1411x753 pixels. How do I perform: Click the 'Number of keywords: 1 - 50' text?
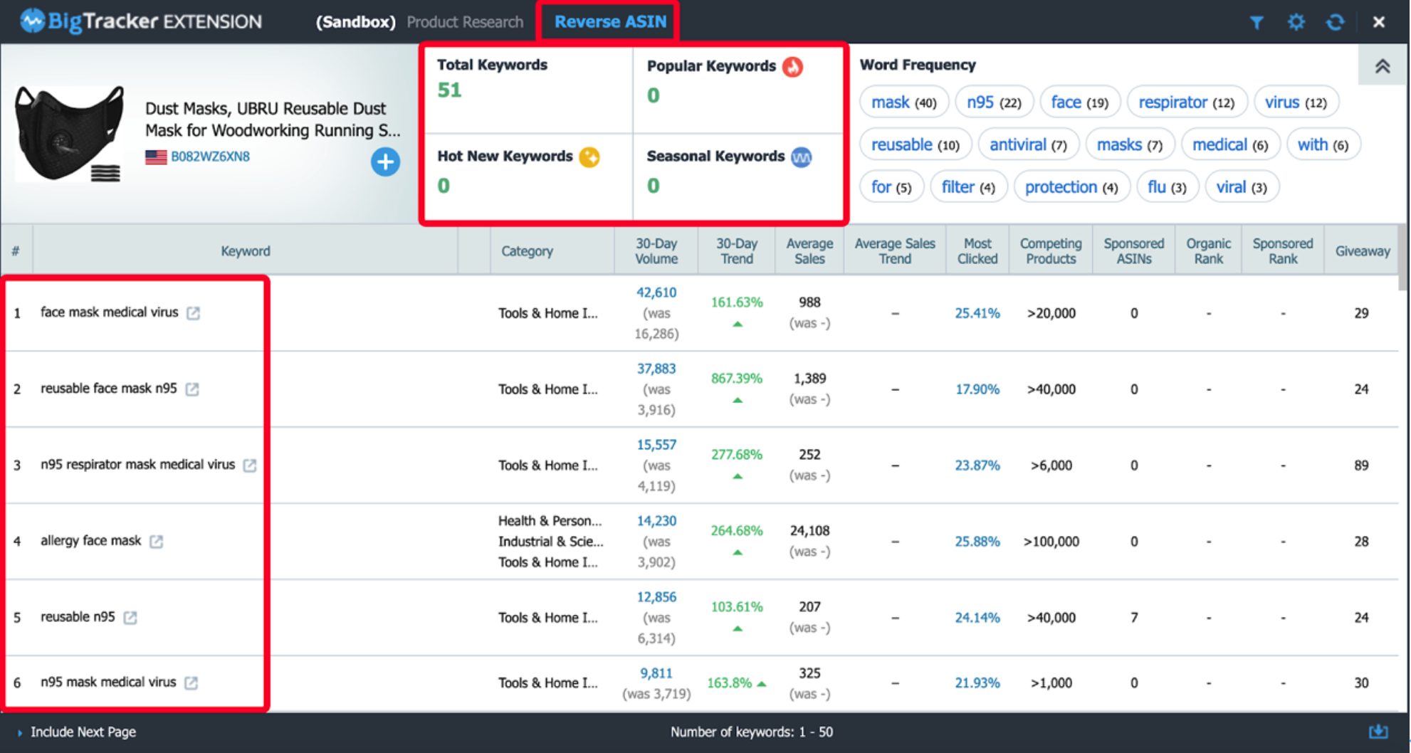751,732
